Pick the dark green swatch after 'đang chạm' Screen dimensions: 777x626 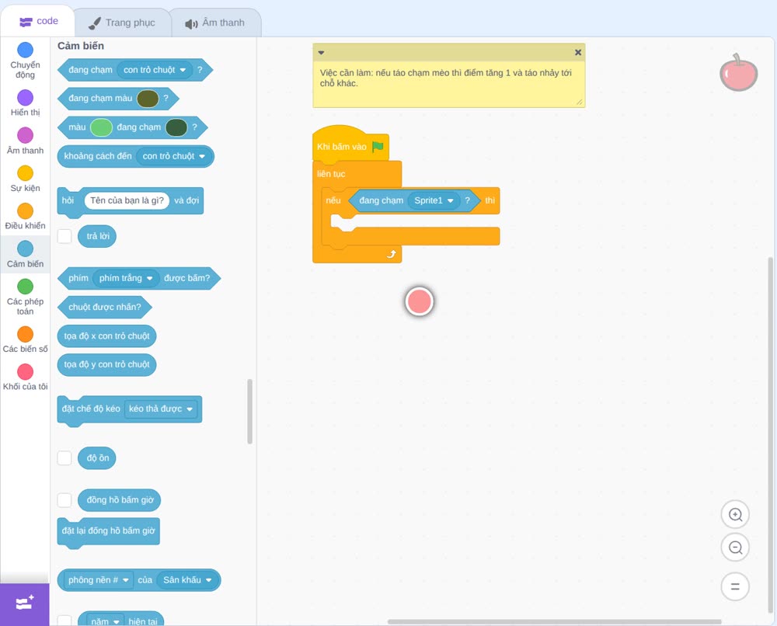(176, 127)
